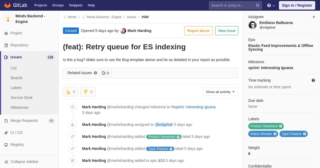Click Collapse sidebar text
The width and height of the screenshot is (320, 168).
point(25,162)
